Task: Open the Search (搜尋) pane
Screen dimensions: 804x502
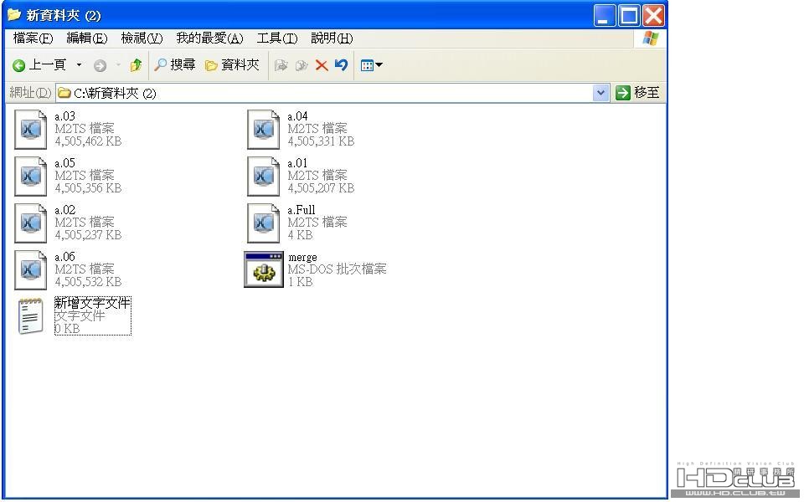Action: 175,65
